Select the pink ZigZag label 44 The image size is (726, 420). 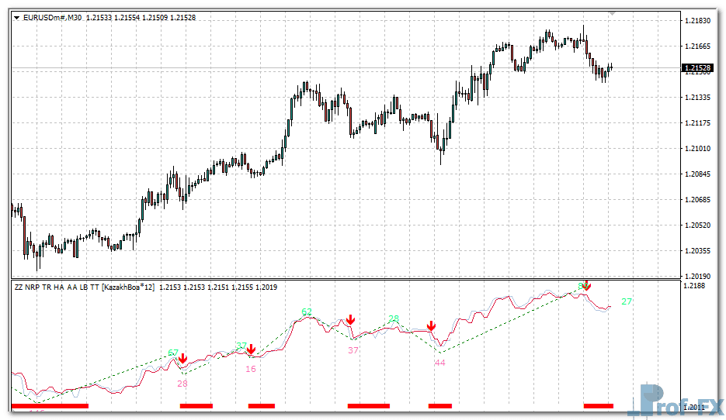pyautogui.click(x=440, y=363)
